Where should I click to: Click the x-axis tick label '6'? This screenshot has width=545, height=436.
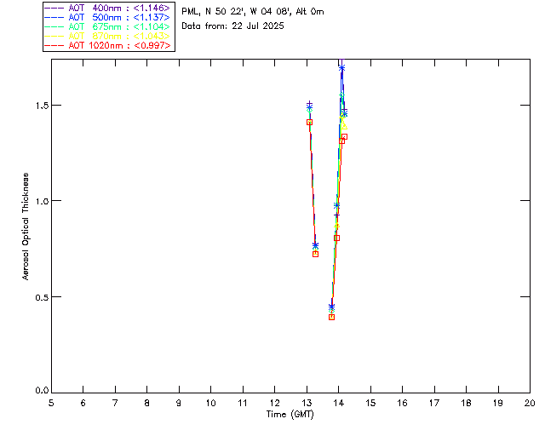tap(83, 403)
